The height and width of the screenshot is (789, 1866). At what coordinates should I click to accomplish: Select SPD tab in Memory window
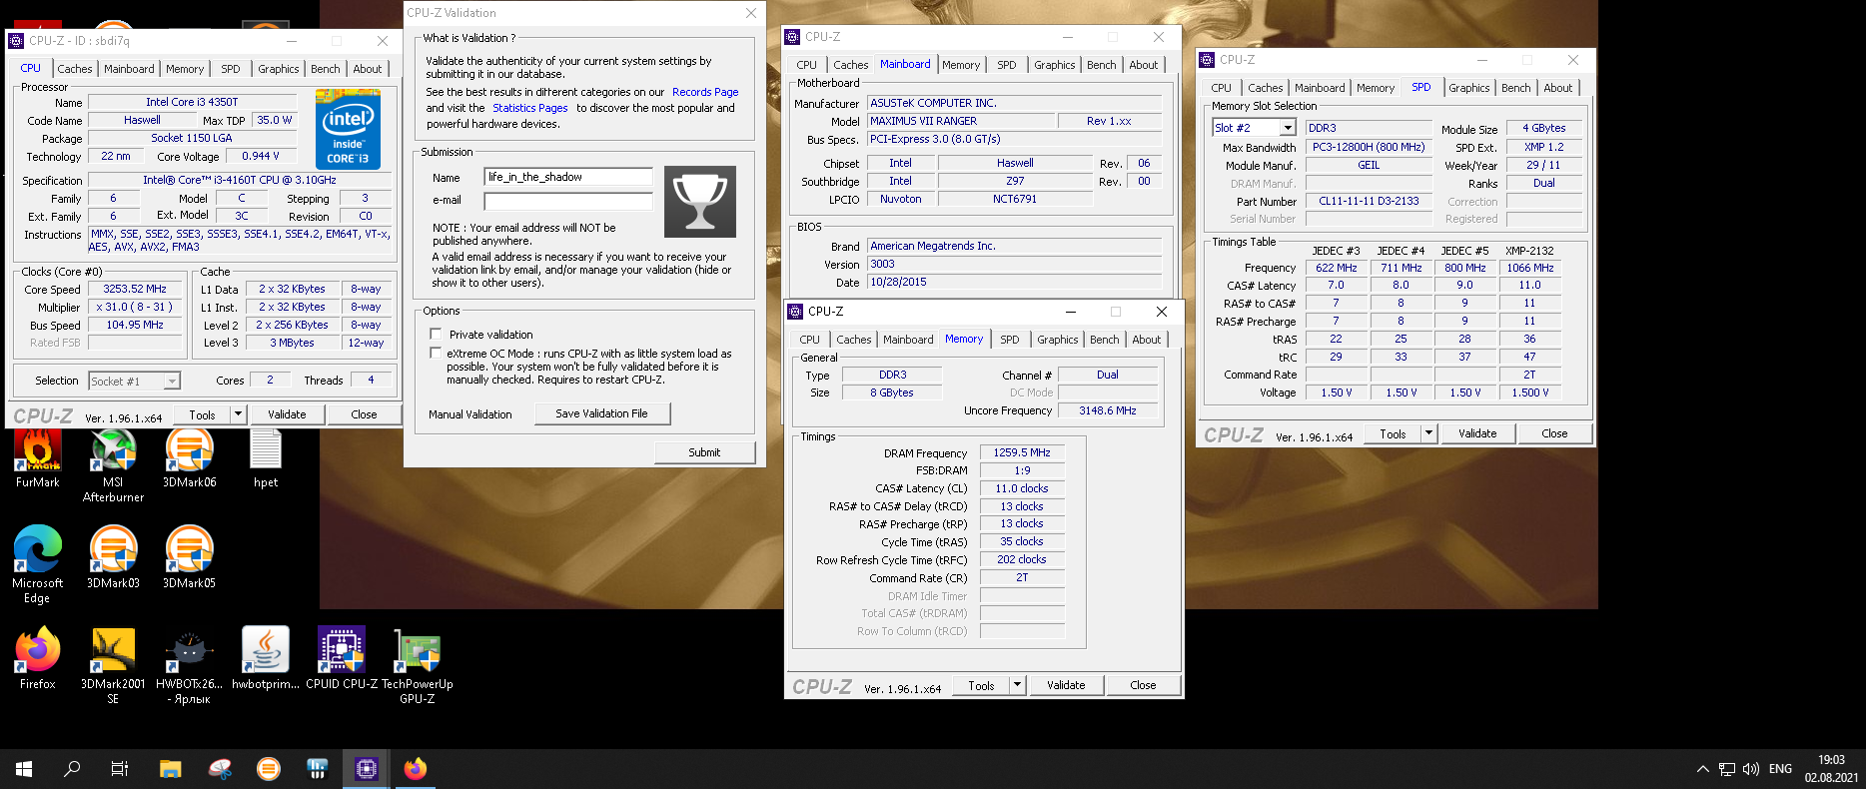click(x=1010, y=340)
